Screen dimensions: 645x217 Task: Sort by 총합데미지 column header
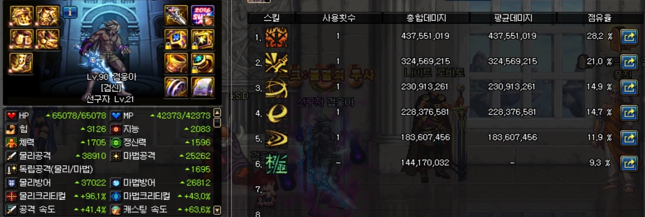[426, 18]
